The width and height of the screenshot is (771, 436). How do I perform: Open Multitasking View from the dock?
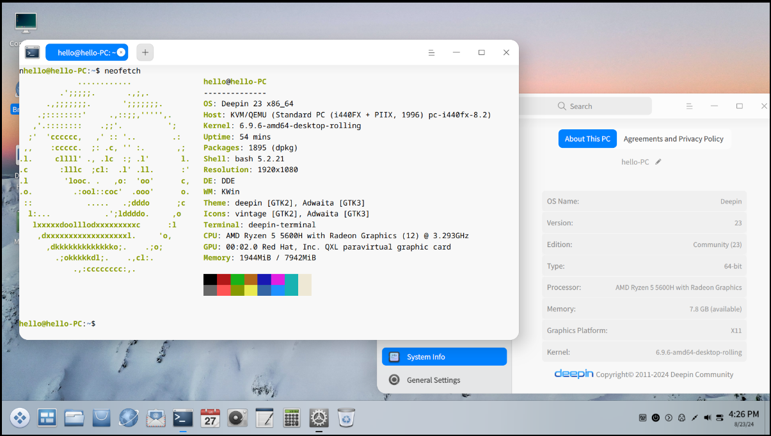(46, 417)
